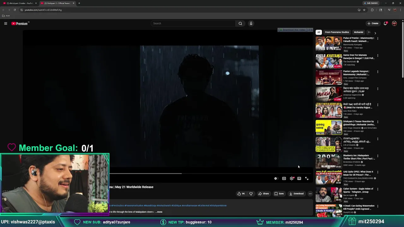
Task: Open Chrome extensions puzzle icon
Action: pos(372,10)
